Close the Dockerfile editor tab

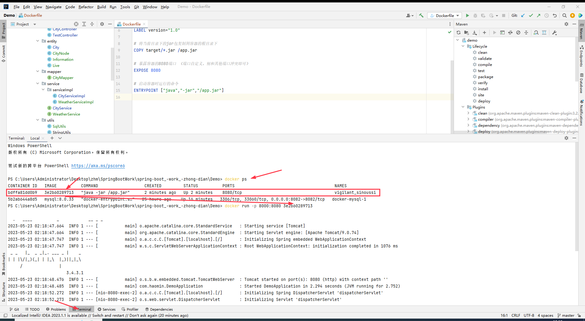[144, 24]
